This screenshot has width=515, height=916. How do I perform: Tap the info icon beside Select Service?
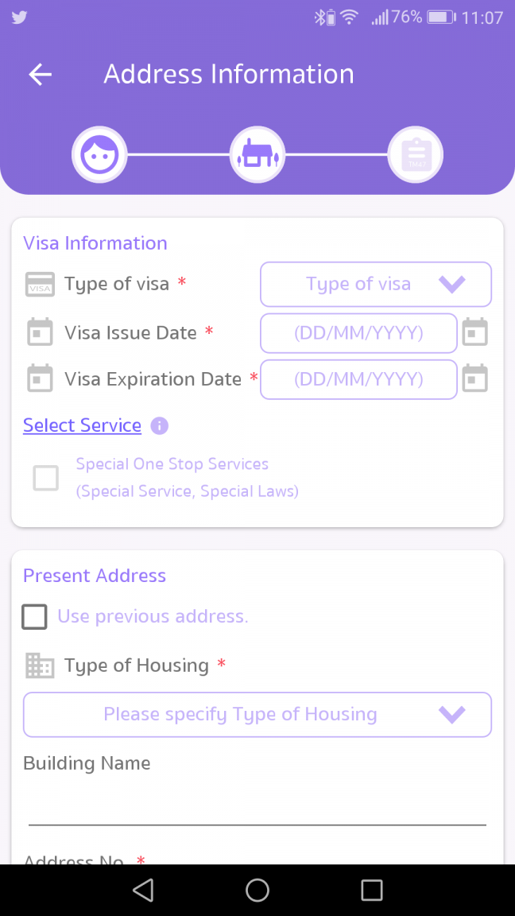click(x=160, y=425)
